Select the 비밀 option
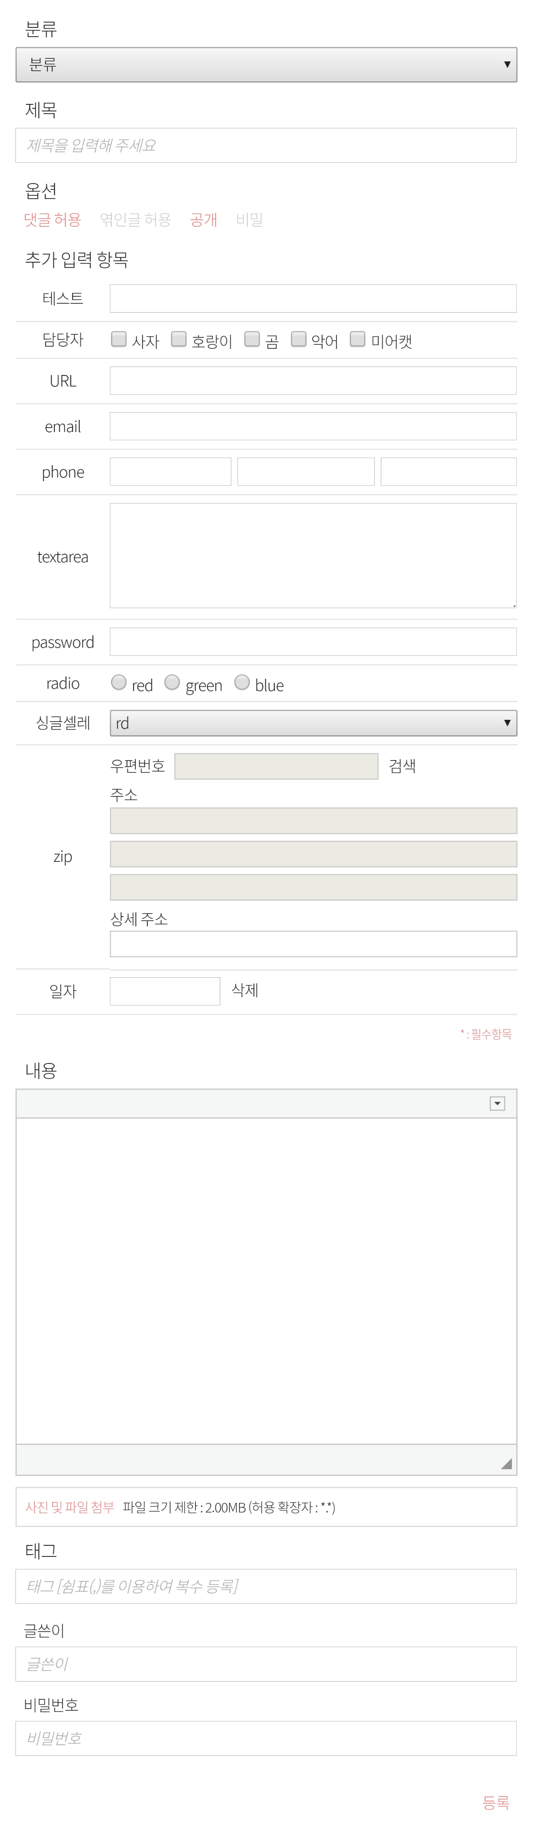This screenshot has height=1835, width=533. pos(249,219)
